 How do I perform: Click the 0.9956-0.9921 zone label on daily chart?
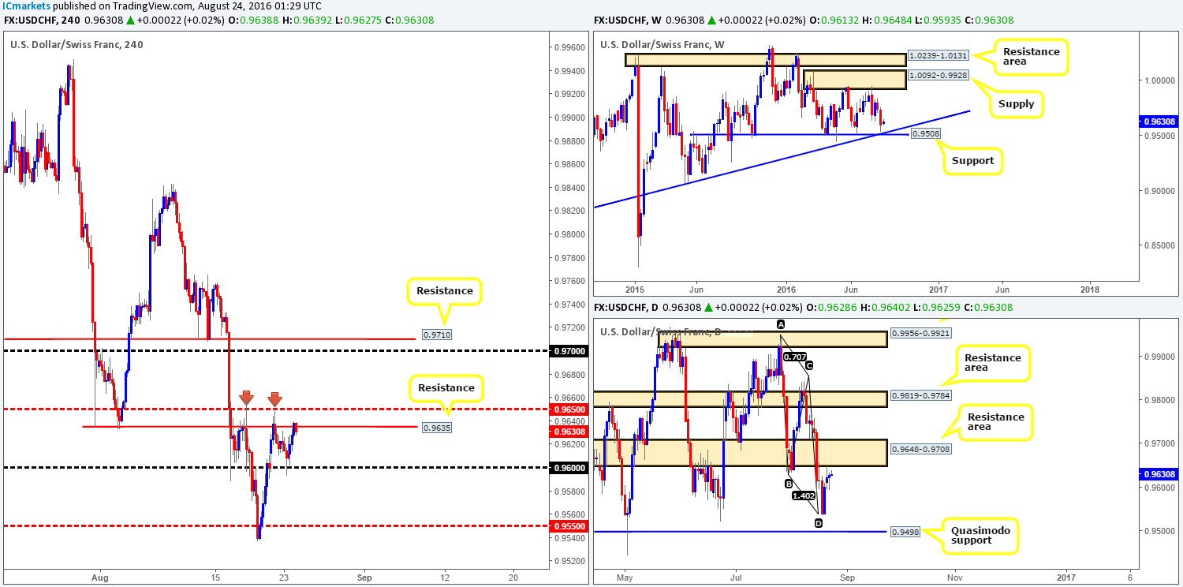(920, 334)
